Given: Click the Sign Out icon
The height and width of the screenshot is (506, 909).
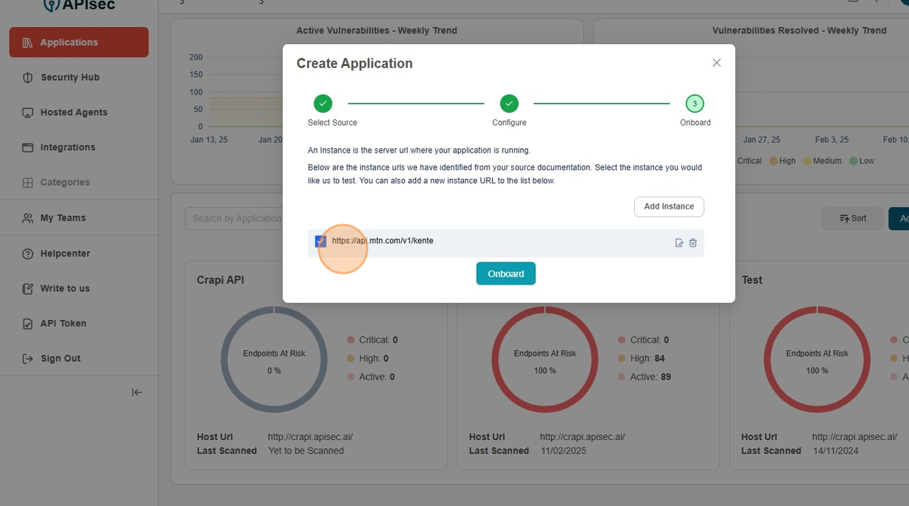Looking at the screenshot, I should coord(28,358).
